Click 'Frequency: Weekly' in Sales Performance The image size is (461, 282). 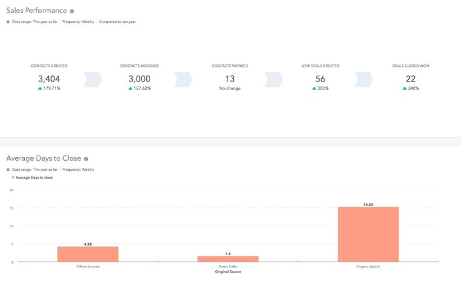[78, 22]
